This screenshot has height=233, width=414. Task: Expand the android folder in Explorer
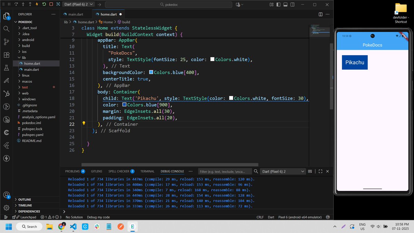tap(28, 40)
